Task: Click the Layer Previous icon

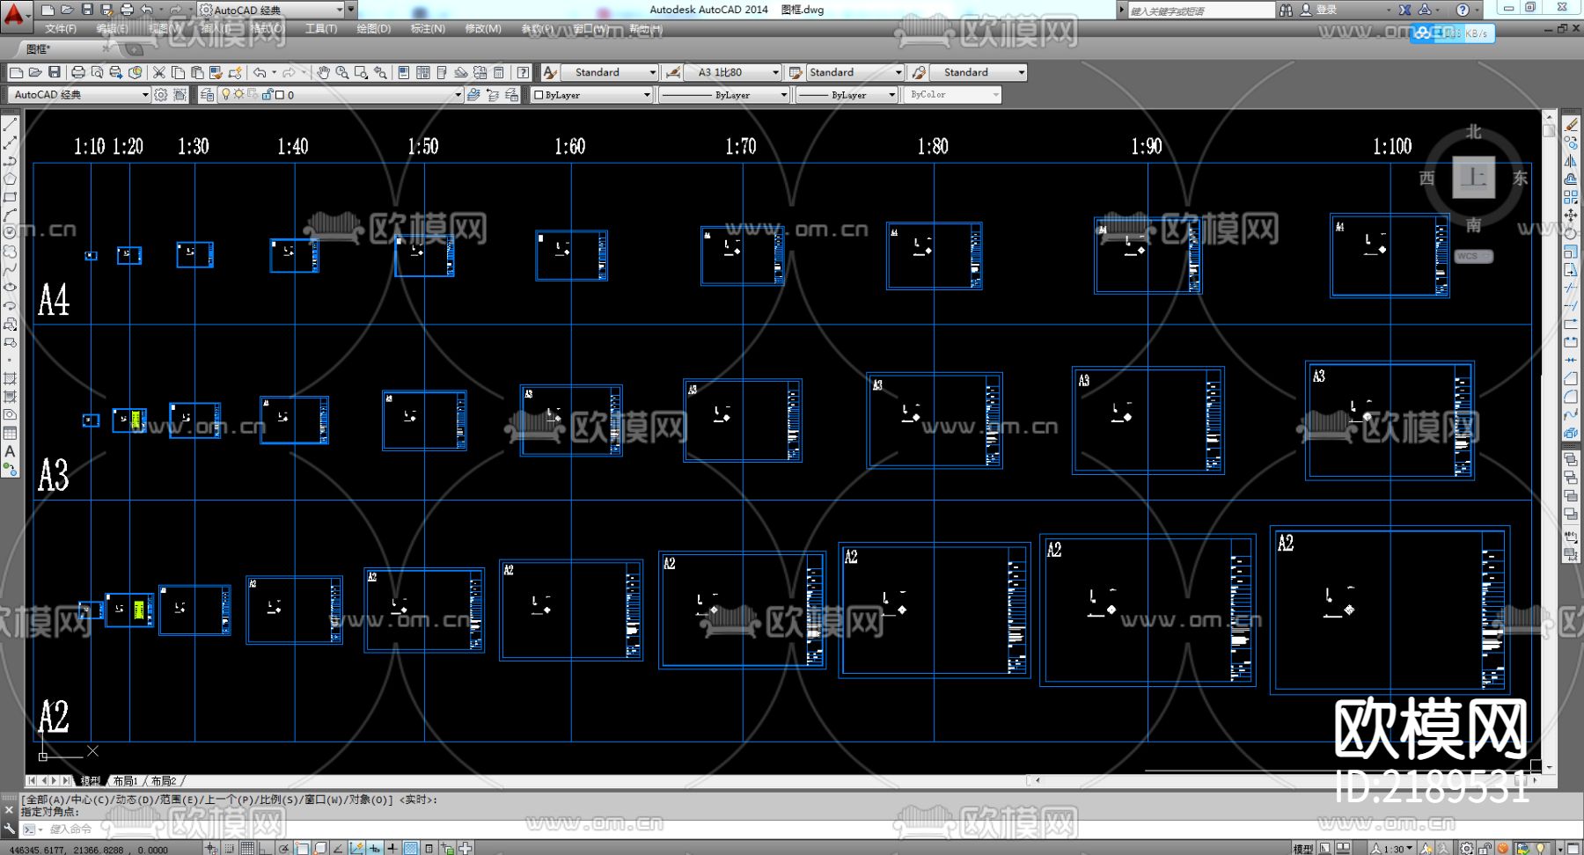Action: point(493,94)
